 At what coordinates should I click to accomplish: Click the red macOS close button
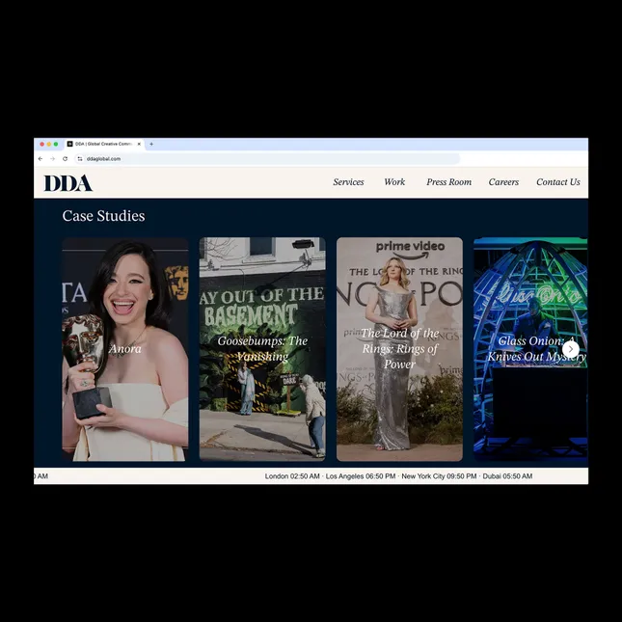[42, 144]
